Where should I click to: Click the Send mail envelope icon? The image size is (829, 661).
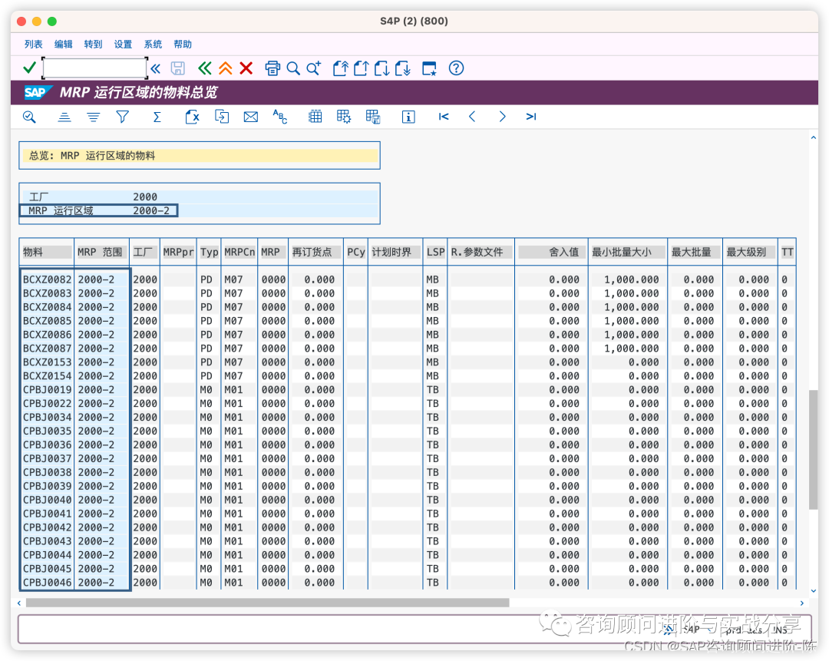click(x=250, y=117)
